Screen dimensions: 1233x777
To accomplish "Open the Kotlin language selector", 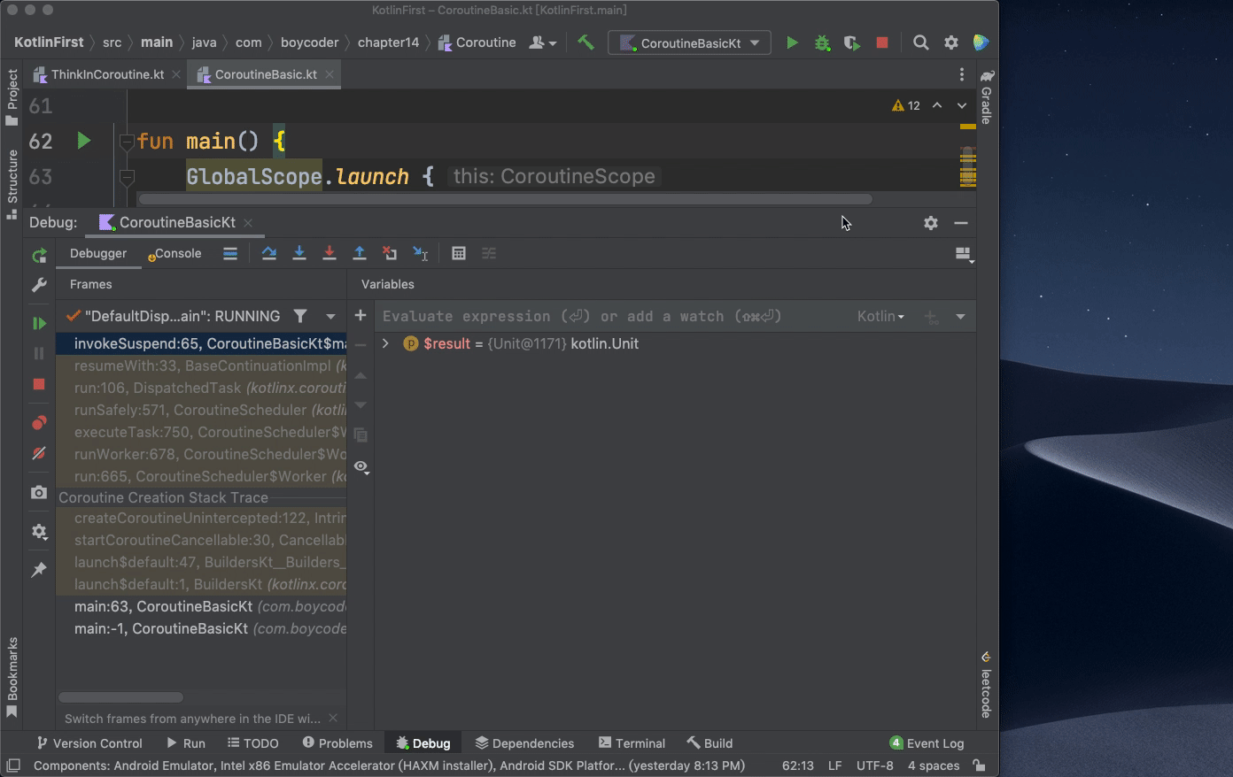I will click(880, 316).
